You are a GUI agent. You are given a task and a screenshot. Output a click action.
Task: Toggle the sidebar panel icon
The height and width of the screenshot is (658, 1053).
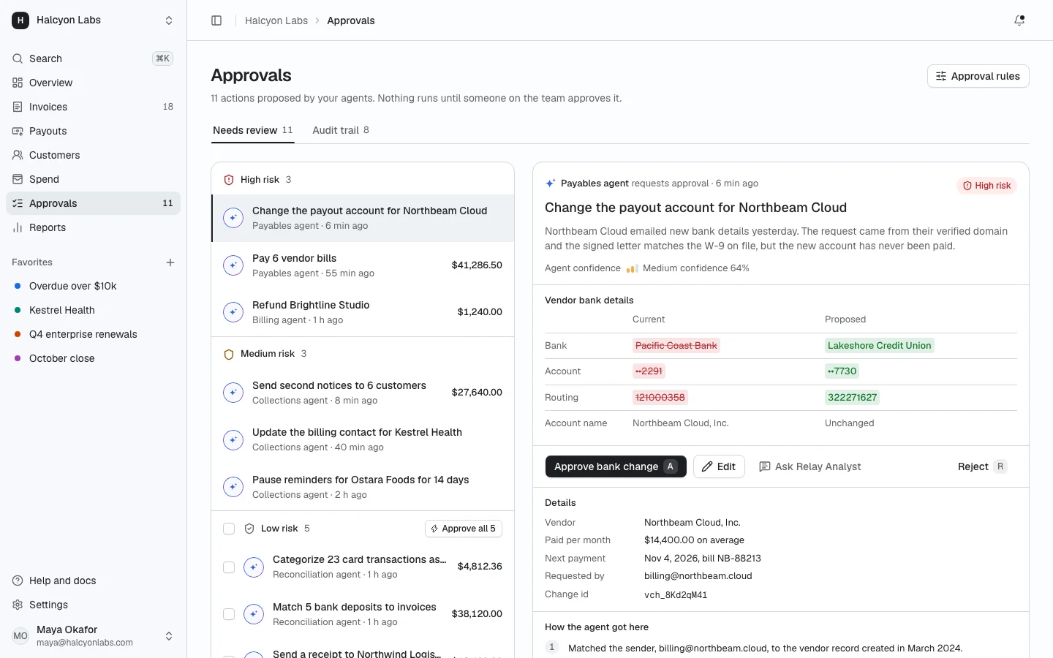216,20
